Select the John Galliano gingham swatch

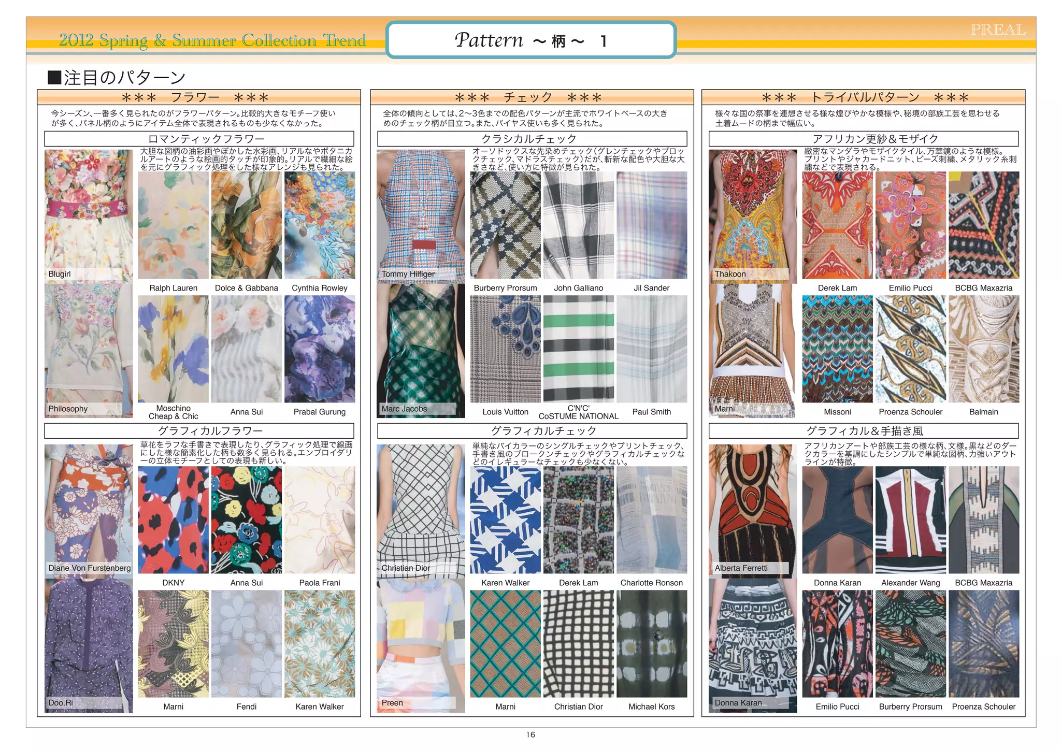[579, 225]
